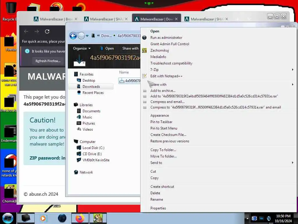Click the Computer group icon
The height and width of the screenshot is (224, 298).
click(x=76, y=141)
